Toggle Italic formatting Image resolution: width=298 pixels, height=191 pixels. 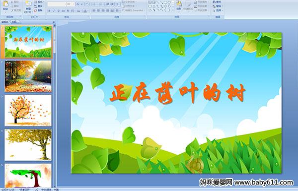pos(54,11)
